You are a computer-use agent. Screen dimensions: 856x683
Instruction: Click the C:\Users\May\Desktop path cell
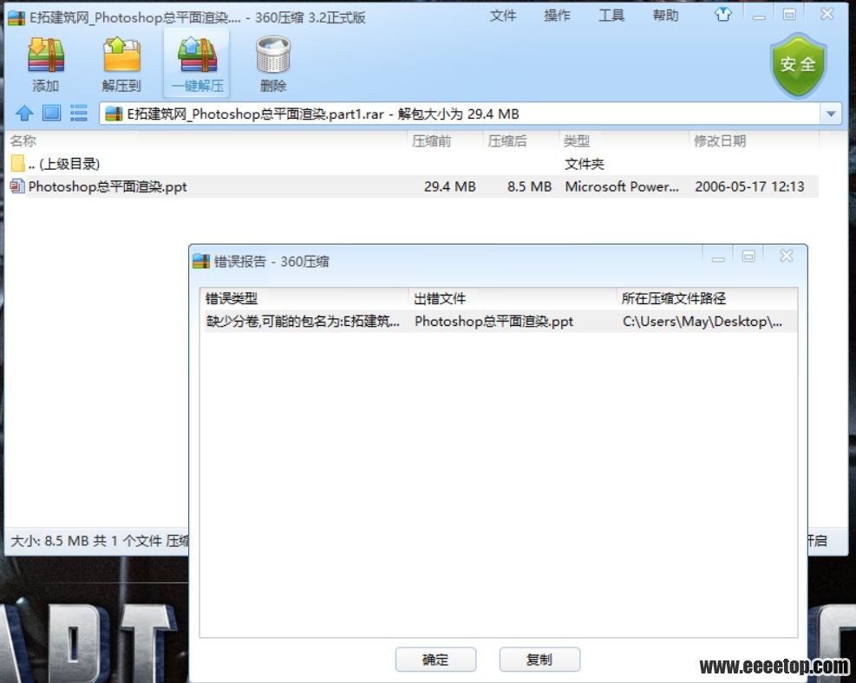[702, 322]
